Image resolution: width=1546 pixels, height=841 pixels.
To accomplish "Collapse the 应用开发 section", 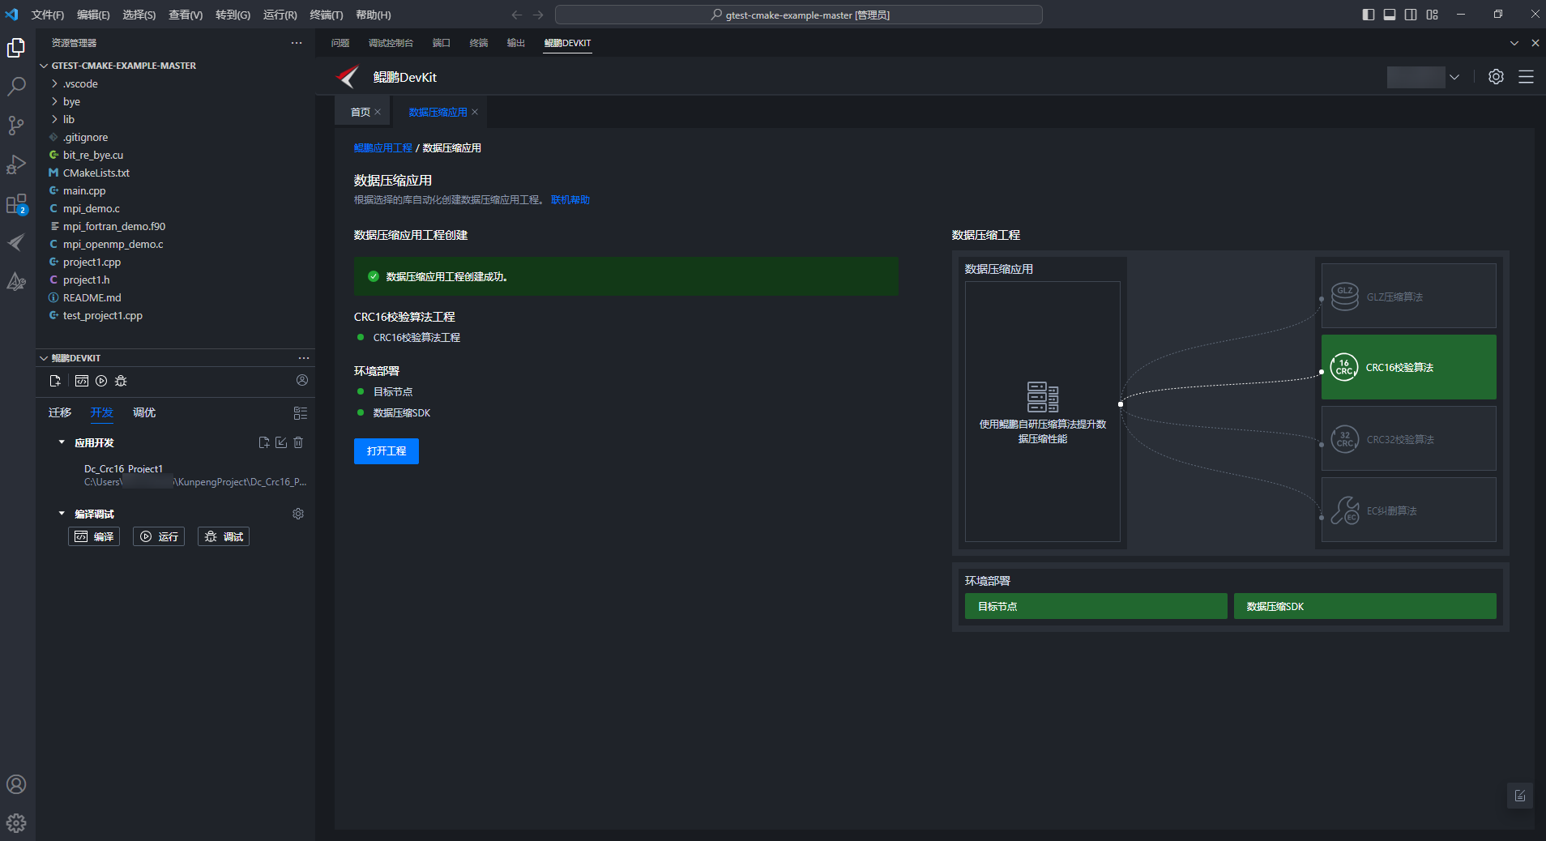I will 62,442.
